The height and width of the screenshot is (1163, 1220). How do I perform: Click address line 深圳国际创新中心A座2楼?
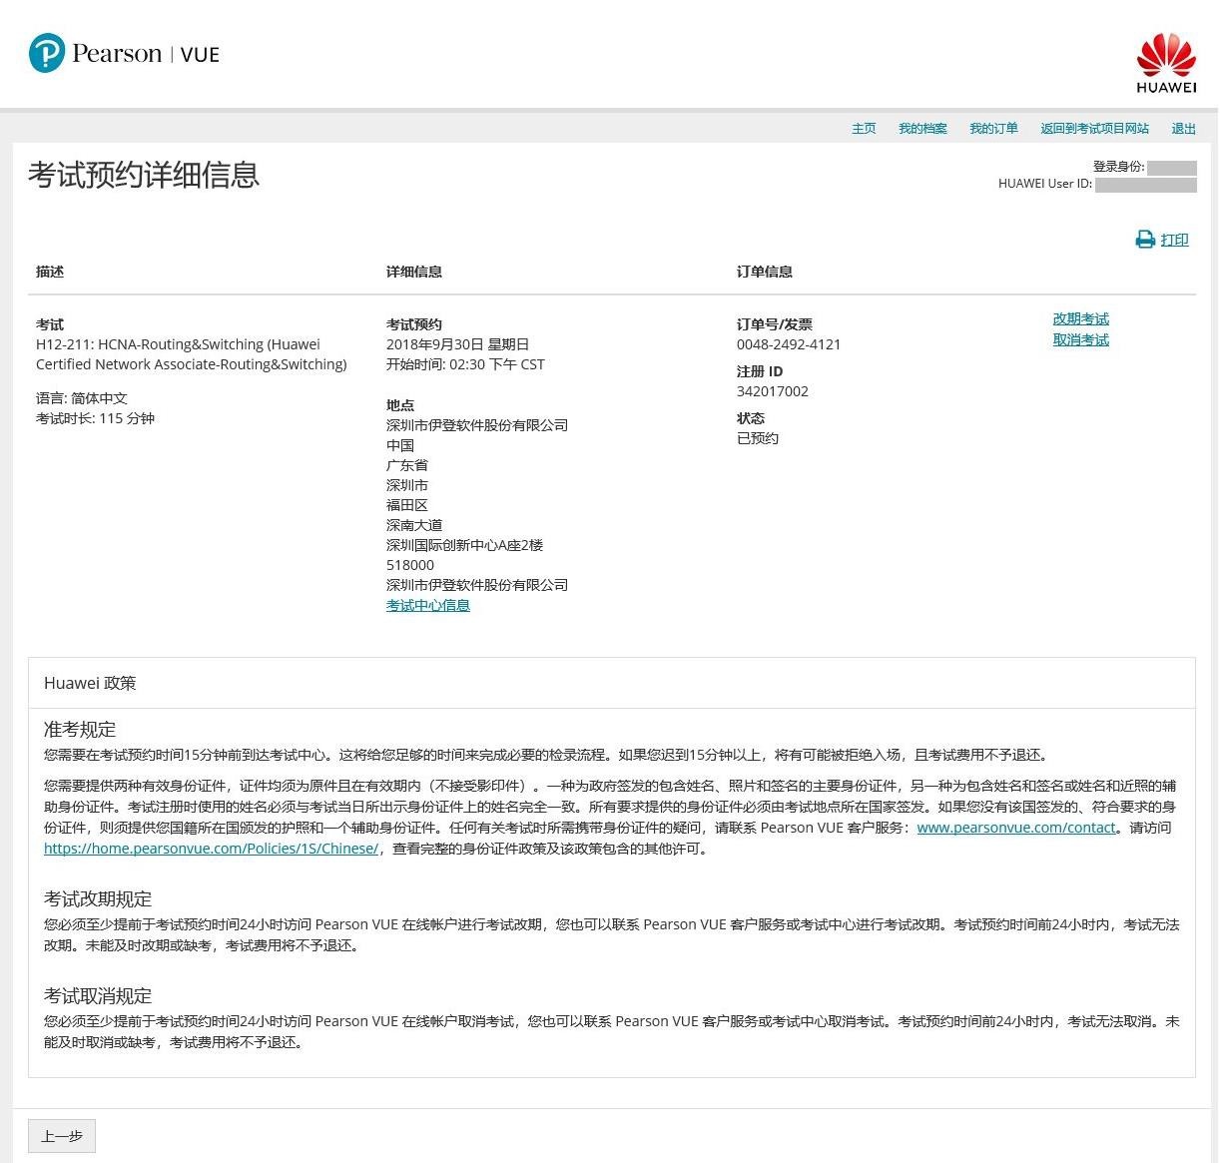pyautogui.click(x=465, y=545)
